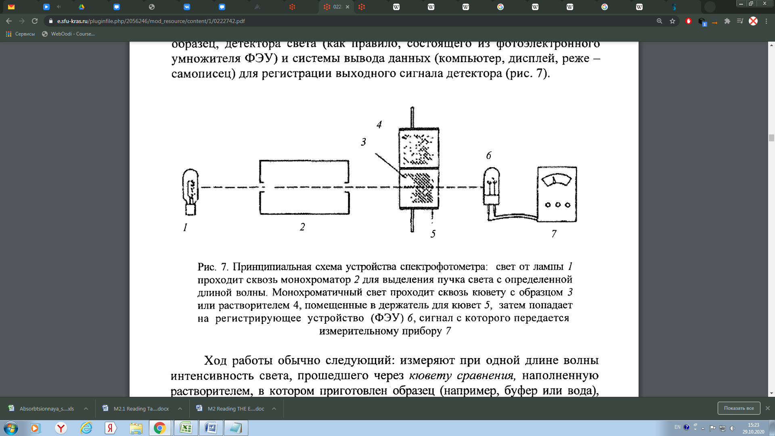Click the back navigation arrow
Image resolution: width=775 pixels, height=436 pixels.
point(9,21)
